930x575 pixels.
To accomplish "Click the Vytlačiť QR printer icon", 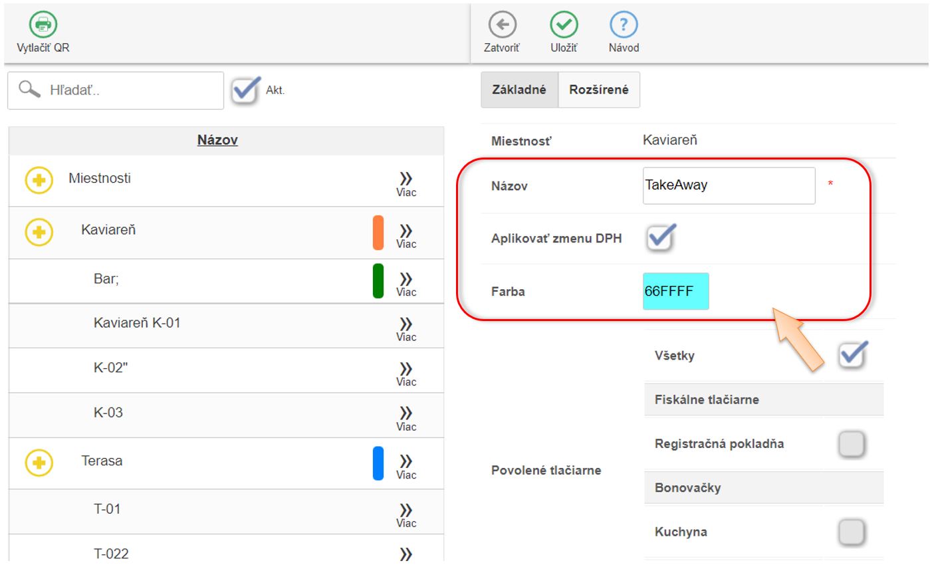I will [x=43, y=25].
